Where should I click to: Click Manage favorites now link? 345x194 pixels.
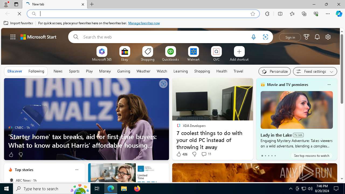(x=144, y=23)
